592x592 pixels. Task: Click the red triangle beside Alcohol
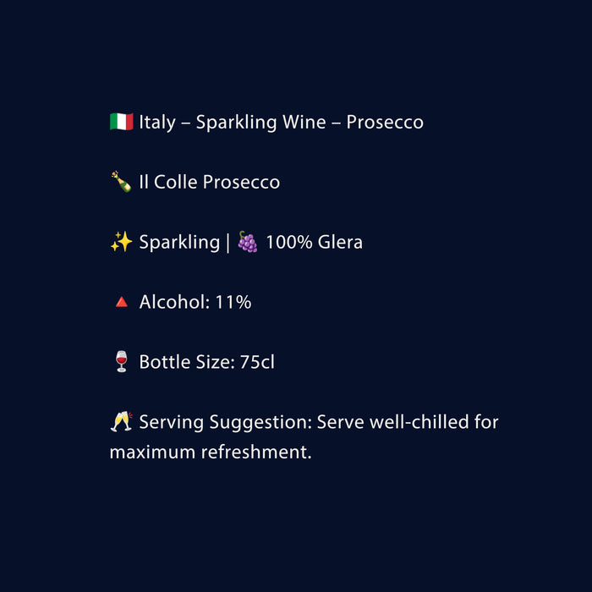click(121, 303)
